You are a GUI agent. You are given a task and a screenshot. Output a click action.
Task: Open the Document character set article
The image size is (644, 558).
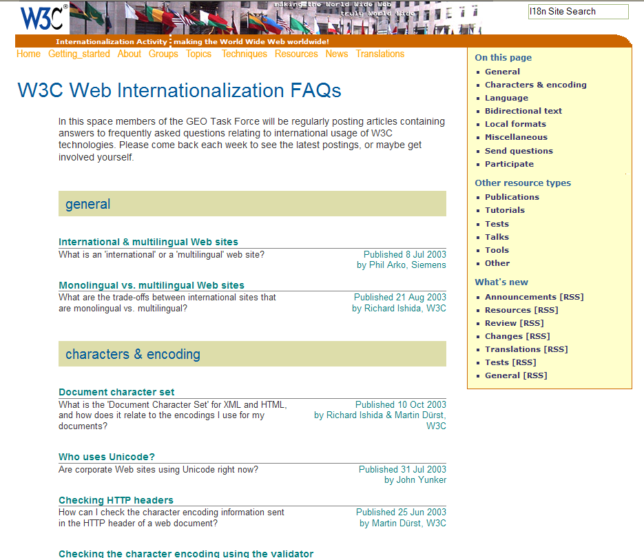click(x=116, y=392)
